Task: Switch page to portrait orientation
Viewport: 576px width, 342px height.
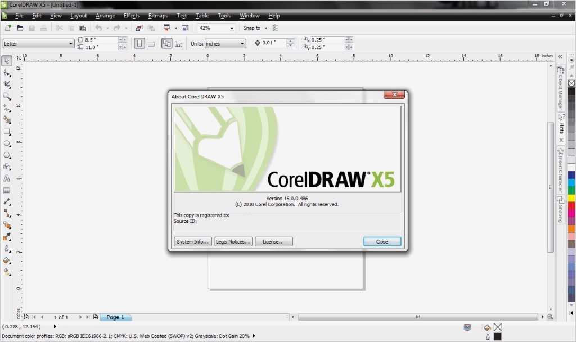Action: click(x=139, y=43)
